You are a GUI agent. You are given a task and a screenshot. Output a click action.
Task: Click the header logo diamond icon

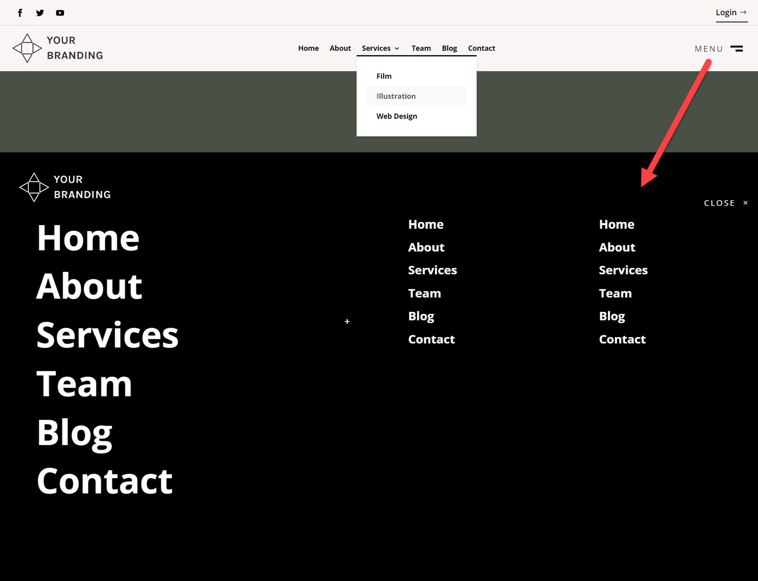[27, 48]
